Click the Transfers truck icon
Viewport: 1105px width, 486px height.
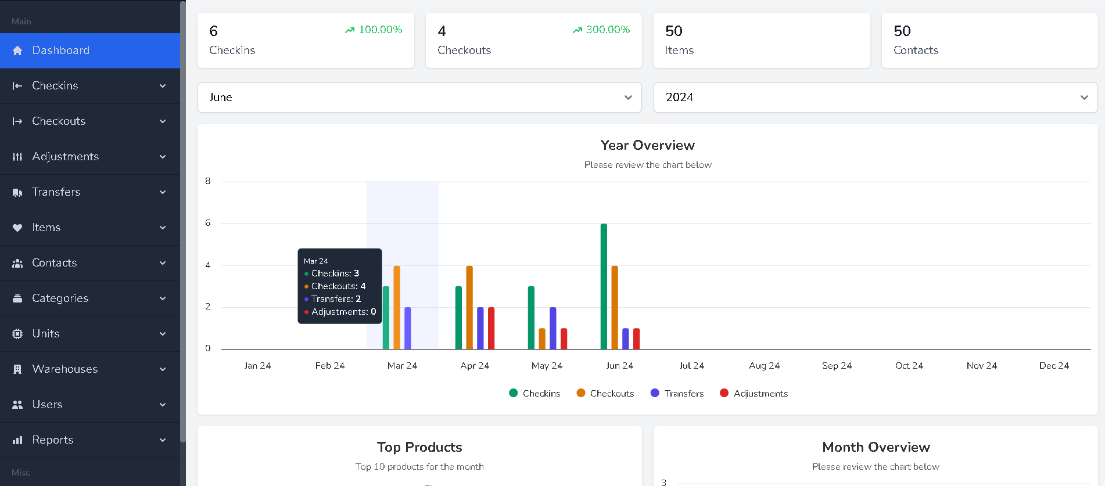click(17, 192)
